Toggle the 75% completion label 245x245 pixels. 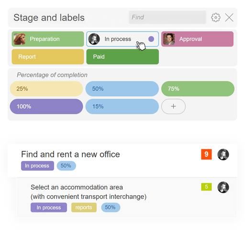click(x=198, y=89)
